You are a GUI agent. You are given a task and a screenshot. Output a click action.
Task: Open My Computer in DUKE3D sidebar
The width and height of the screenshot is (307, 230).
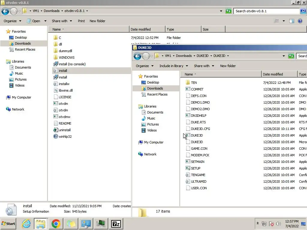click(x=151, y=142)
